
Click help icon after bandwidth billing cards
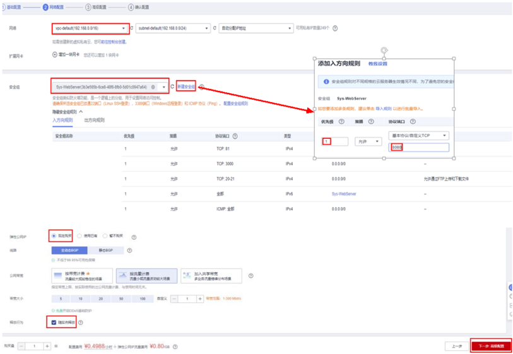[x=251, y=276]
